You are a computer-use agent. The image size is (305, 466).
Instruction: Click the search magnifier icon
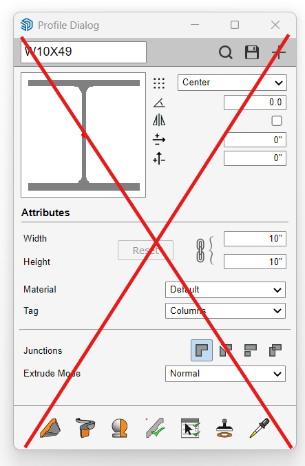(226, 52)
